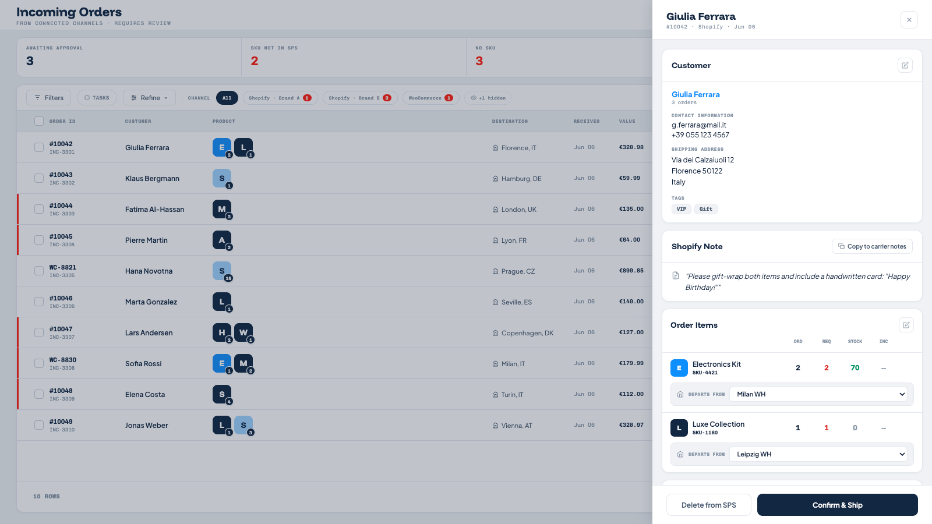Screen dimensions: 932x524
Task: Click the Gift tag
Action: 706,209
